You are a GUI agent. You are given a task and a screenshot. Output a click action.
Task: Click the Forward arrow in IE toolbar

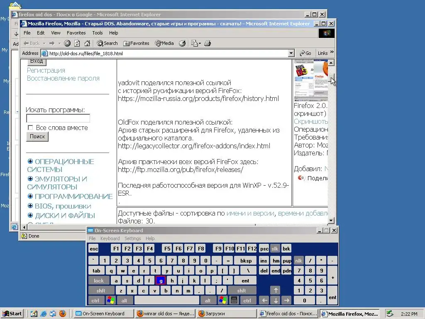pos(52,43)
